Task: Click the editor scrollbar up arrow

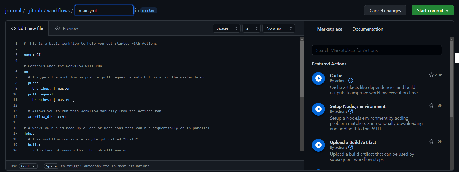Action: click(302, 39)
